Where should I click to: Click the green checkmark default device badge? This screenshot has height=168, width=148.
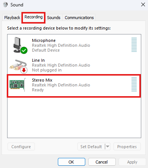click(x=24, y=51)
